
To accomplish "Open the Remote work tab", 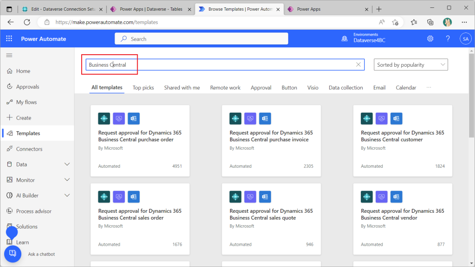I will pyautogui.click(x=225, y=88).
